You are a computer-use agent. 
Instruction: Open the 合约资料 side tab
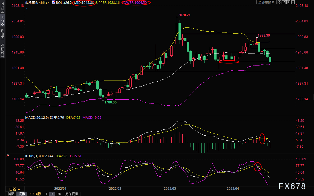click(x=3, y=50)
